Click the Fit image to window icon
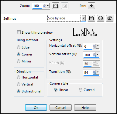This screenshot has height=114, width=117. 56,6
